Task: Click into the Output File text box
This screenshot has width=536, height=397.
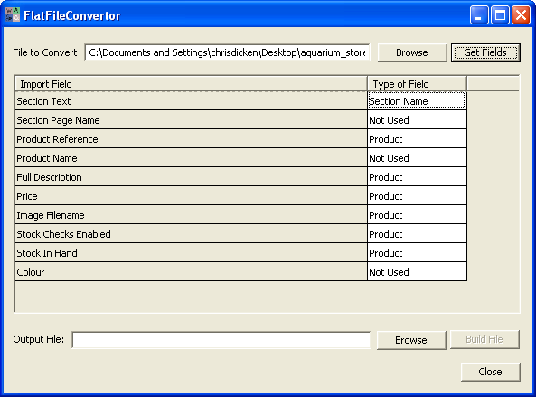Action: (221, 339)
